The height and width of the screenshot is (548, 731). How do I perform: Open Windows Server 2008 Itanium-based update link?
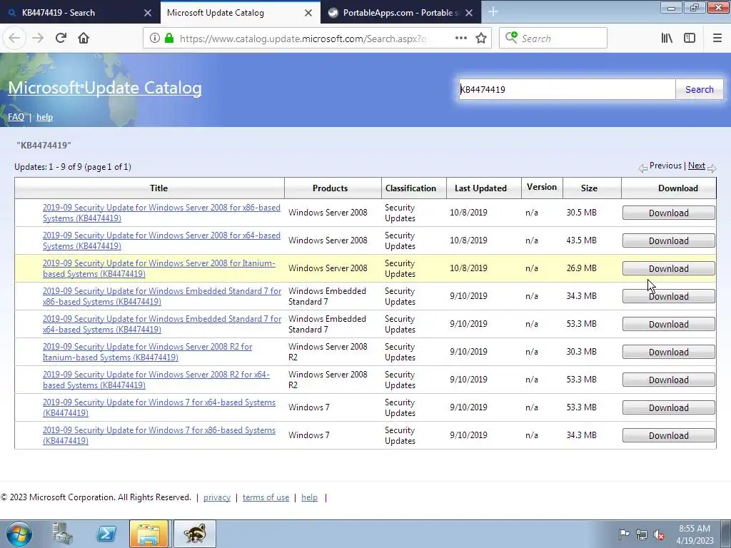point(159,268)
